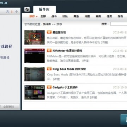The image size is (127, 127).
Task: Click 插件库 in the breadcrumb path
Action: 47,24
